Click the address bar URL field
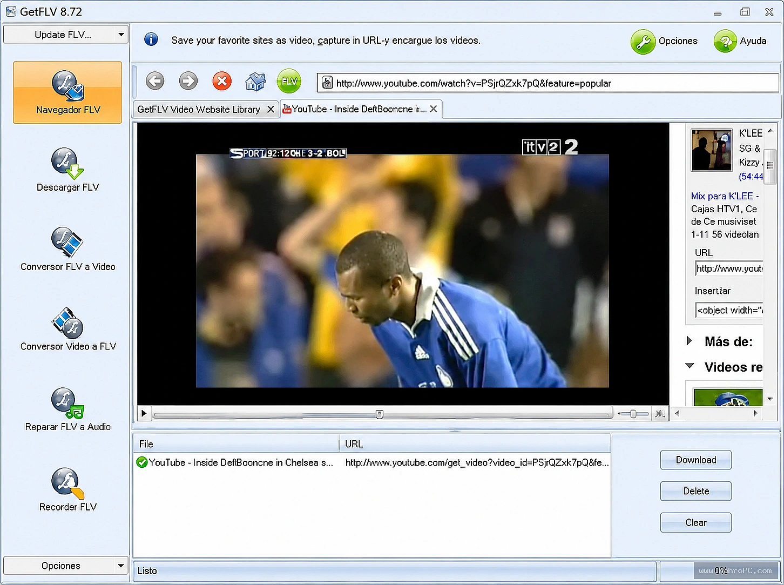The width and height of the screenshot is (784, 585). click(548, 83)
